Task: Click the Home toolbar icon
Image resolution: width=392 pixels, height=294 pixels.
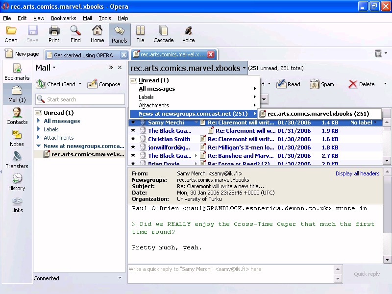Action: click(x=97, y=34)
